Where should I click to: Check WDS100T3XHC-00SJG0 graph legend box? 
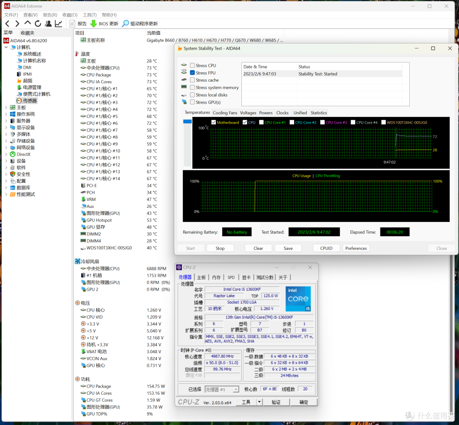[383, 122]
